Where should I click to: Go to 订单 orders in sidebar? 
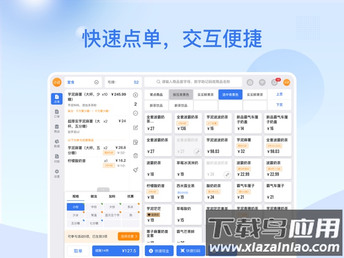pyautogui.click(x=57, y=114)
